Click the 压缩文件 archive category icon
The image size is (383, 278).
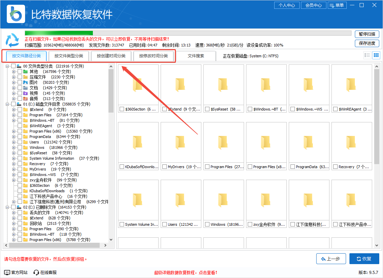pyautogui.click(x=25, y=77)
